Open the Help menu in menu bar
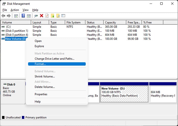Image resolution: width=178 pixels, height=126 pixels. coord(35,10)
